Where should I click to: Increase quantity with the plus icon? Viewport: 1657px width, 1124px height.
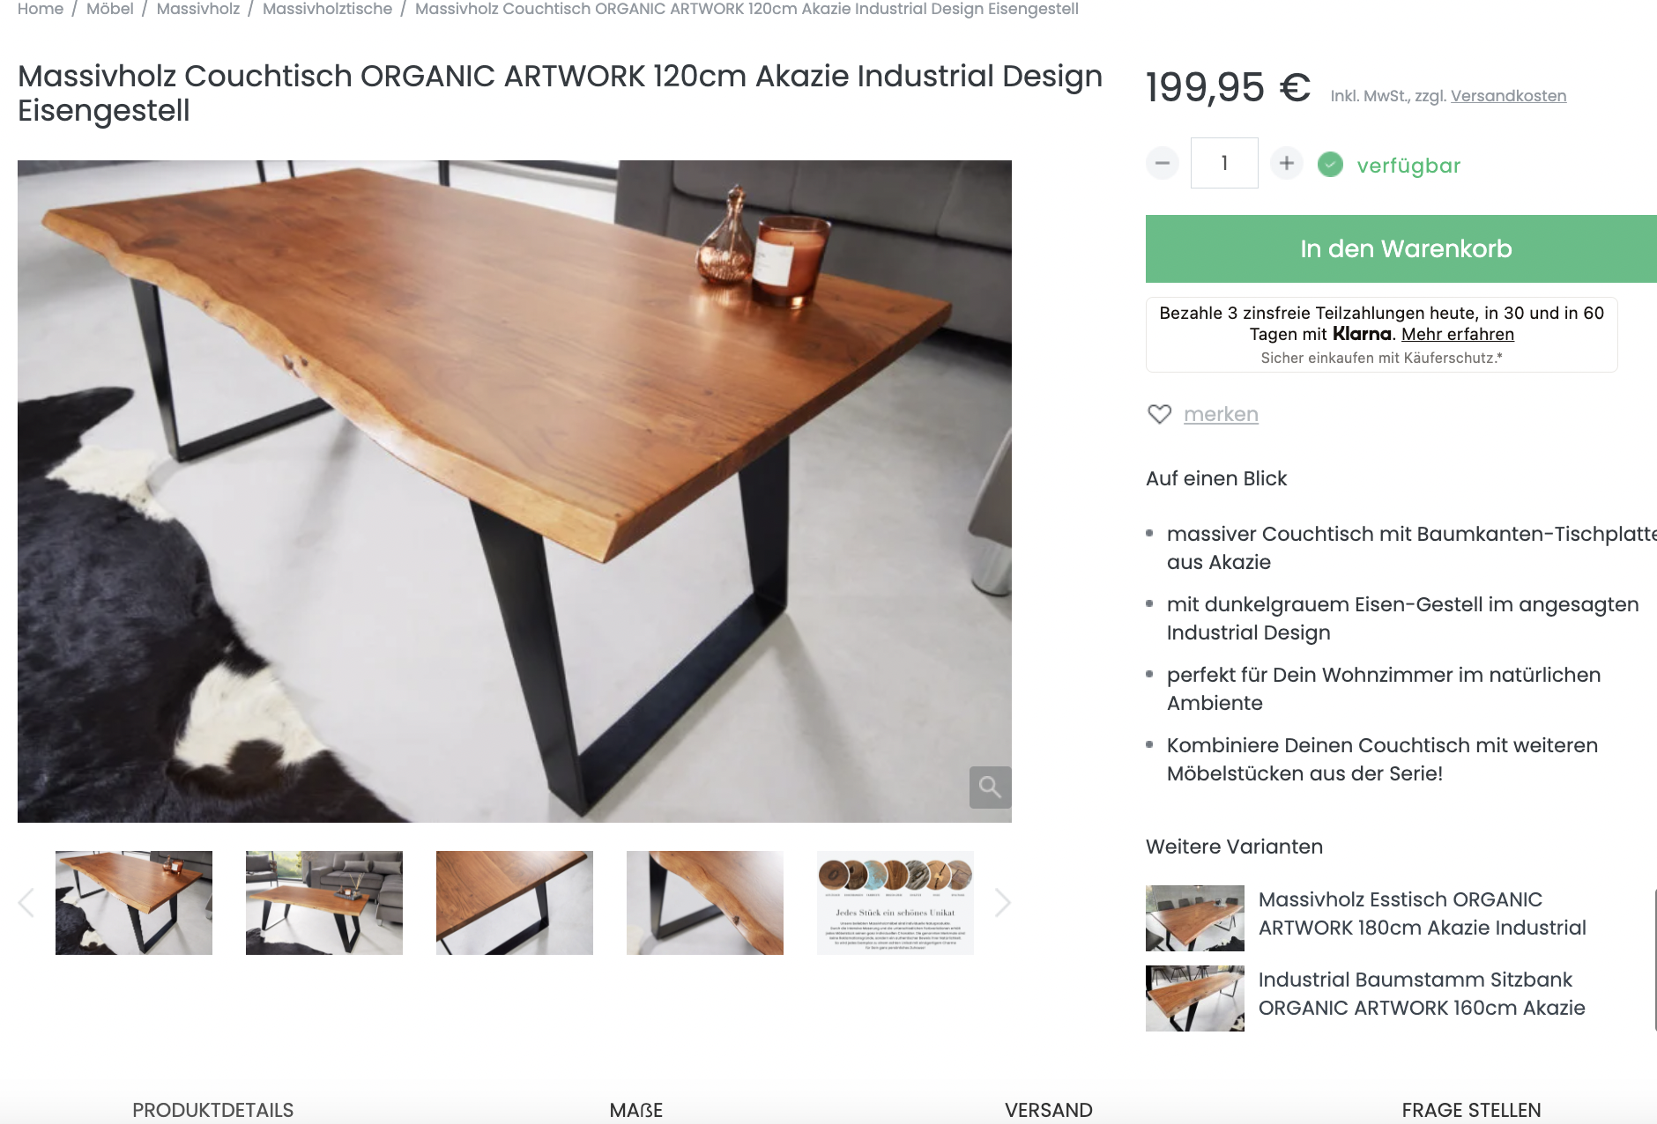(1287, 163)
